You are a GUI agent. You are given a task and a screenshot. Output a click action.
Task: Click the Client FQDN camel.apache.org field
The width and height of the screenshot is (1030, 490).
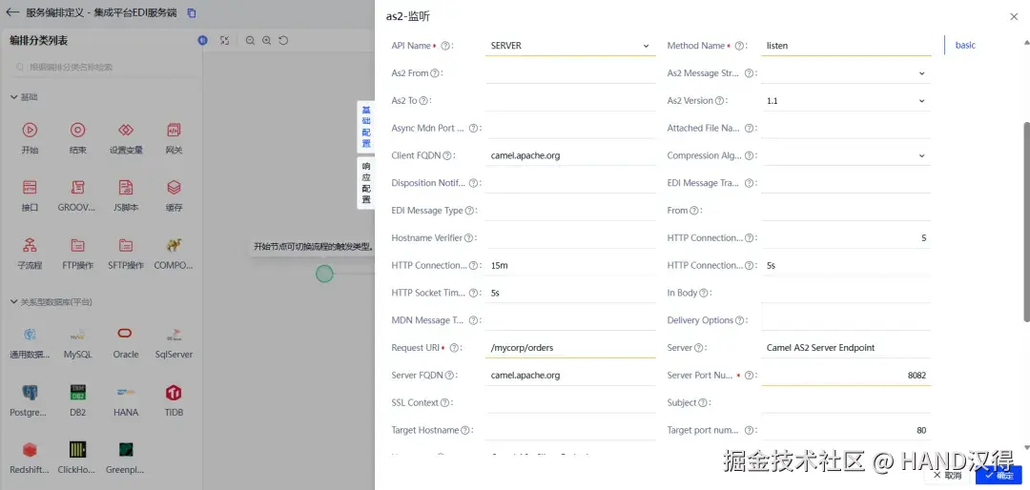(570, 156)
